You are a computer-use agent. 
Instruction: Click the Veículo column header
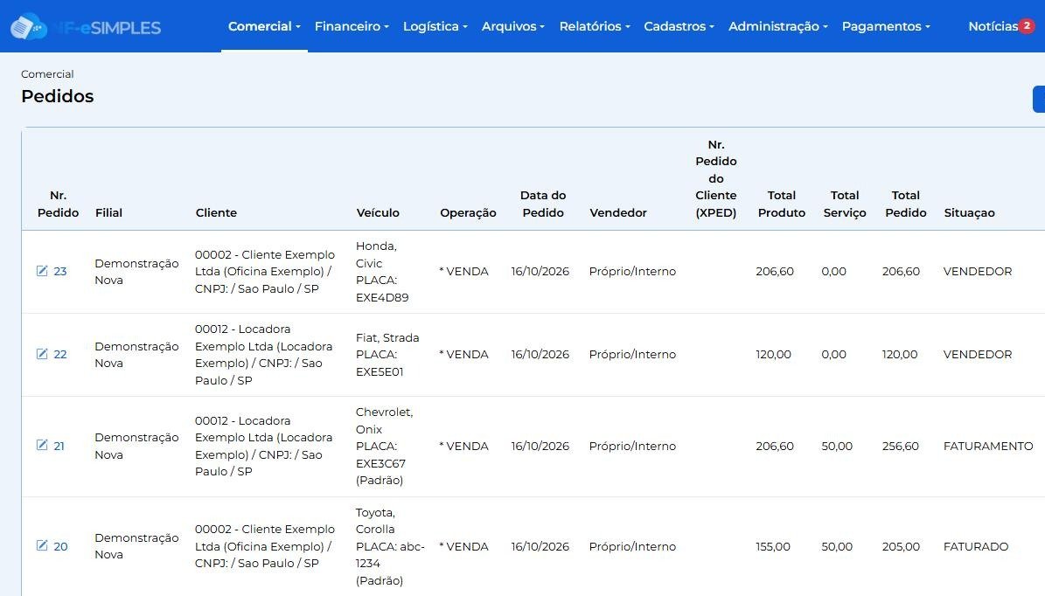pos(378,212)
